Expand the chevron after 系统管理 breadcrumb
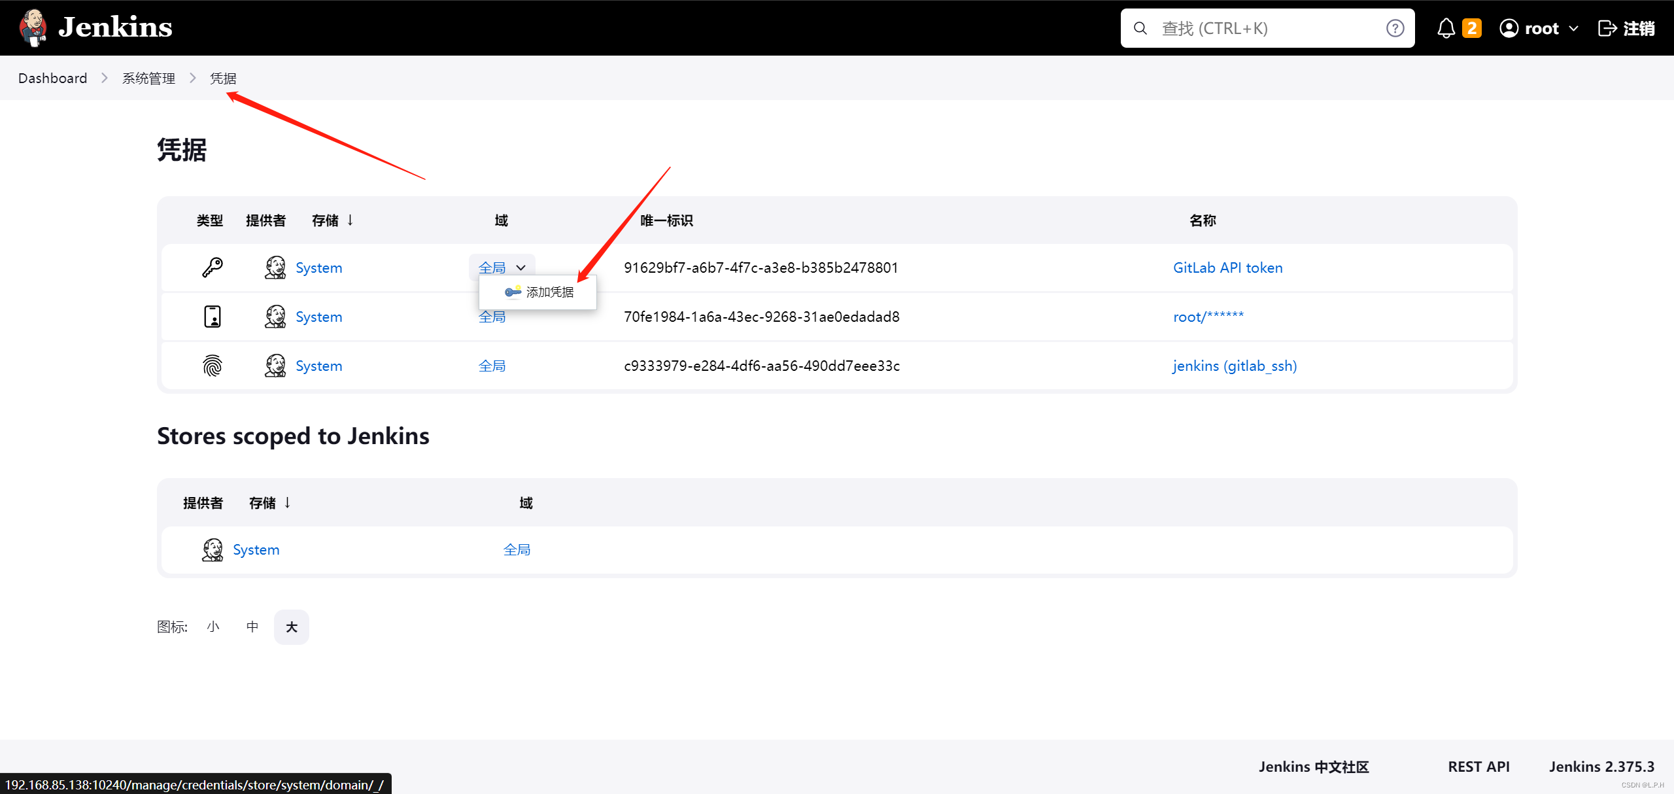Screen dimensions: 1674x794 tap(193, 78)
